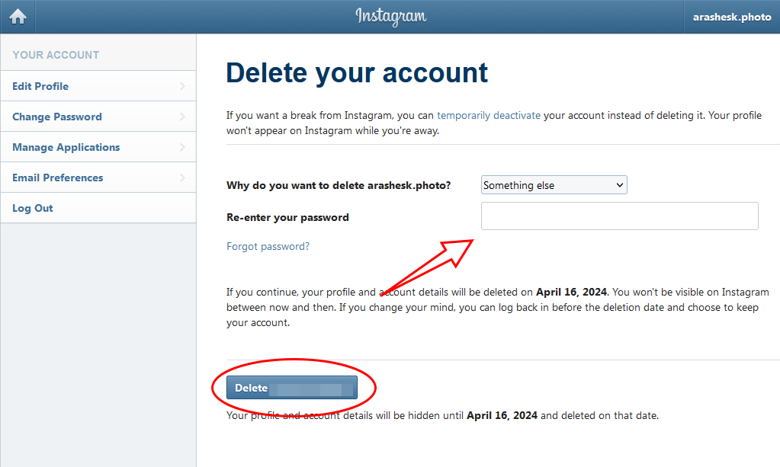Screen dimensions: 780x467
Task: Click the "Re-enter your password" label
Action: click(x=287, y=217)
